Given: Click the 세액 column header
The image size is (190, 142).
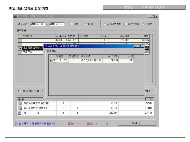Looking at the screenshot, I should [x=140, y=36].
